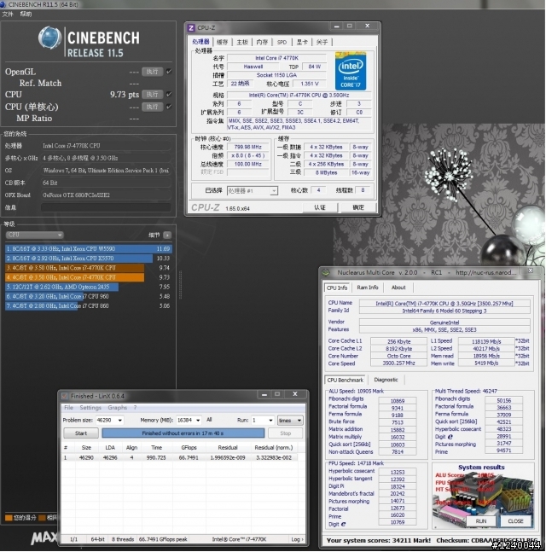546x552 pixels.
Task: Click the 细节 details arrow in Cinebench ranking
Action: tap(167, 235)
